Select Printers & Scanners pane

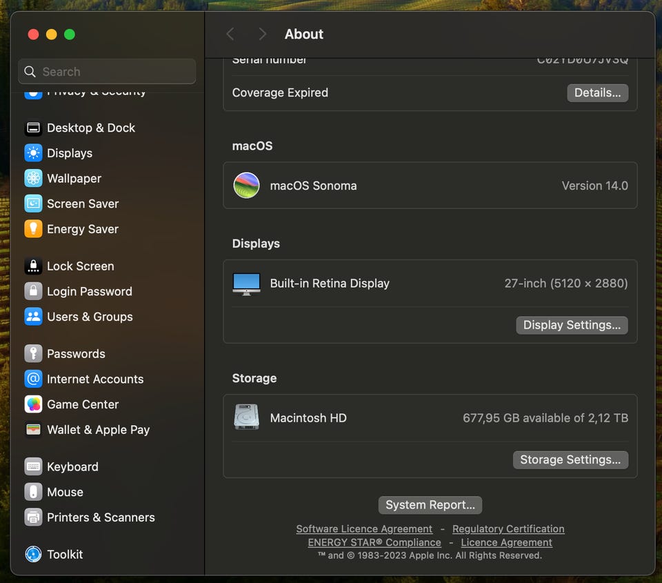tap(101, 517)
